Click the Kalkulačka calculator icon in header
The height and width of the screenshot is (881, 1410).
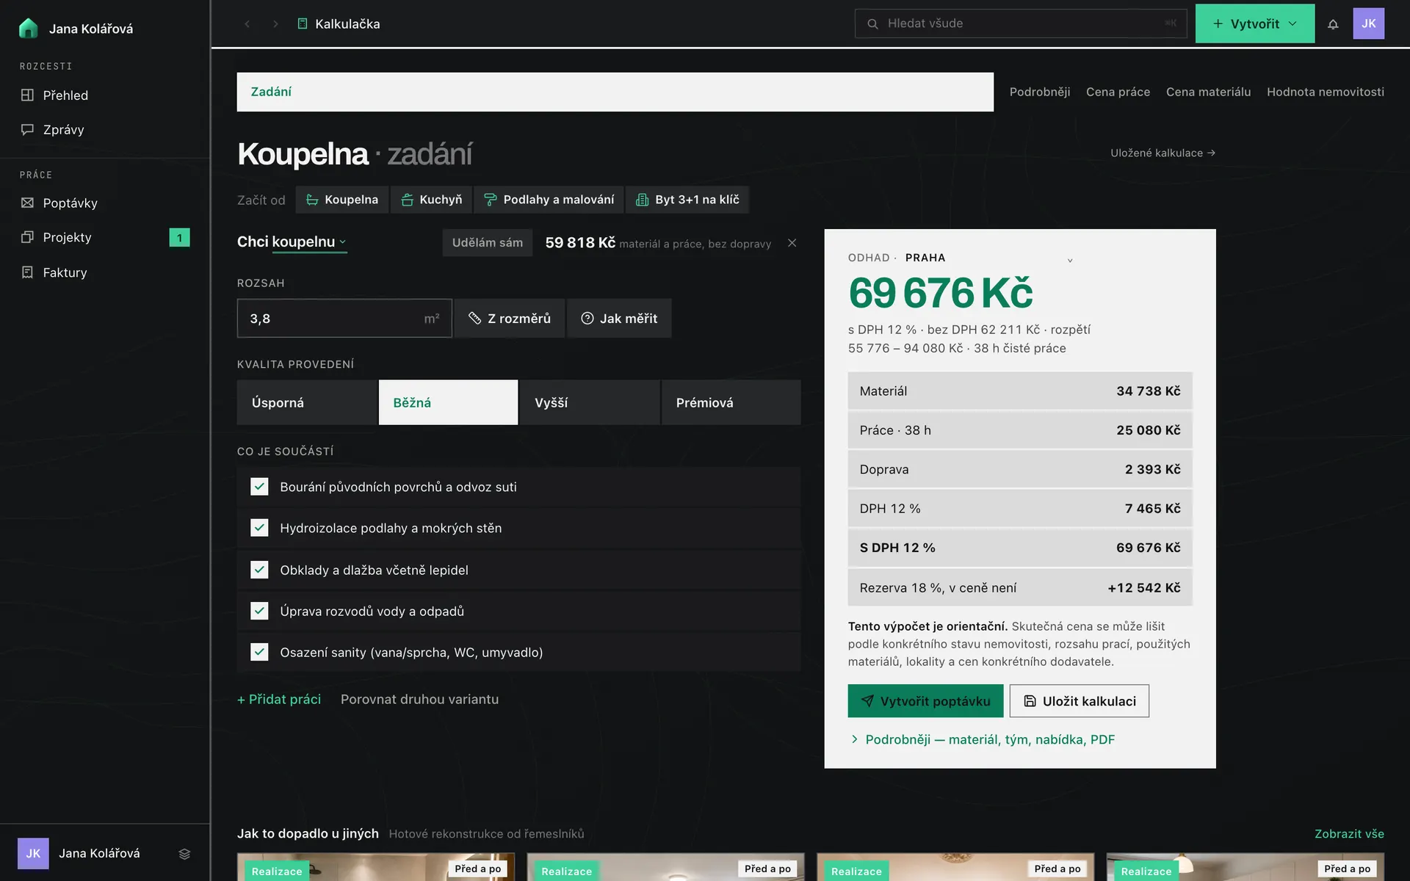(x=302, y=24)
